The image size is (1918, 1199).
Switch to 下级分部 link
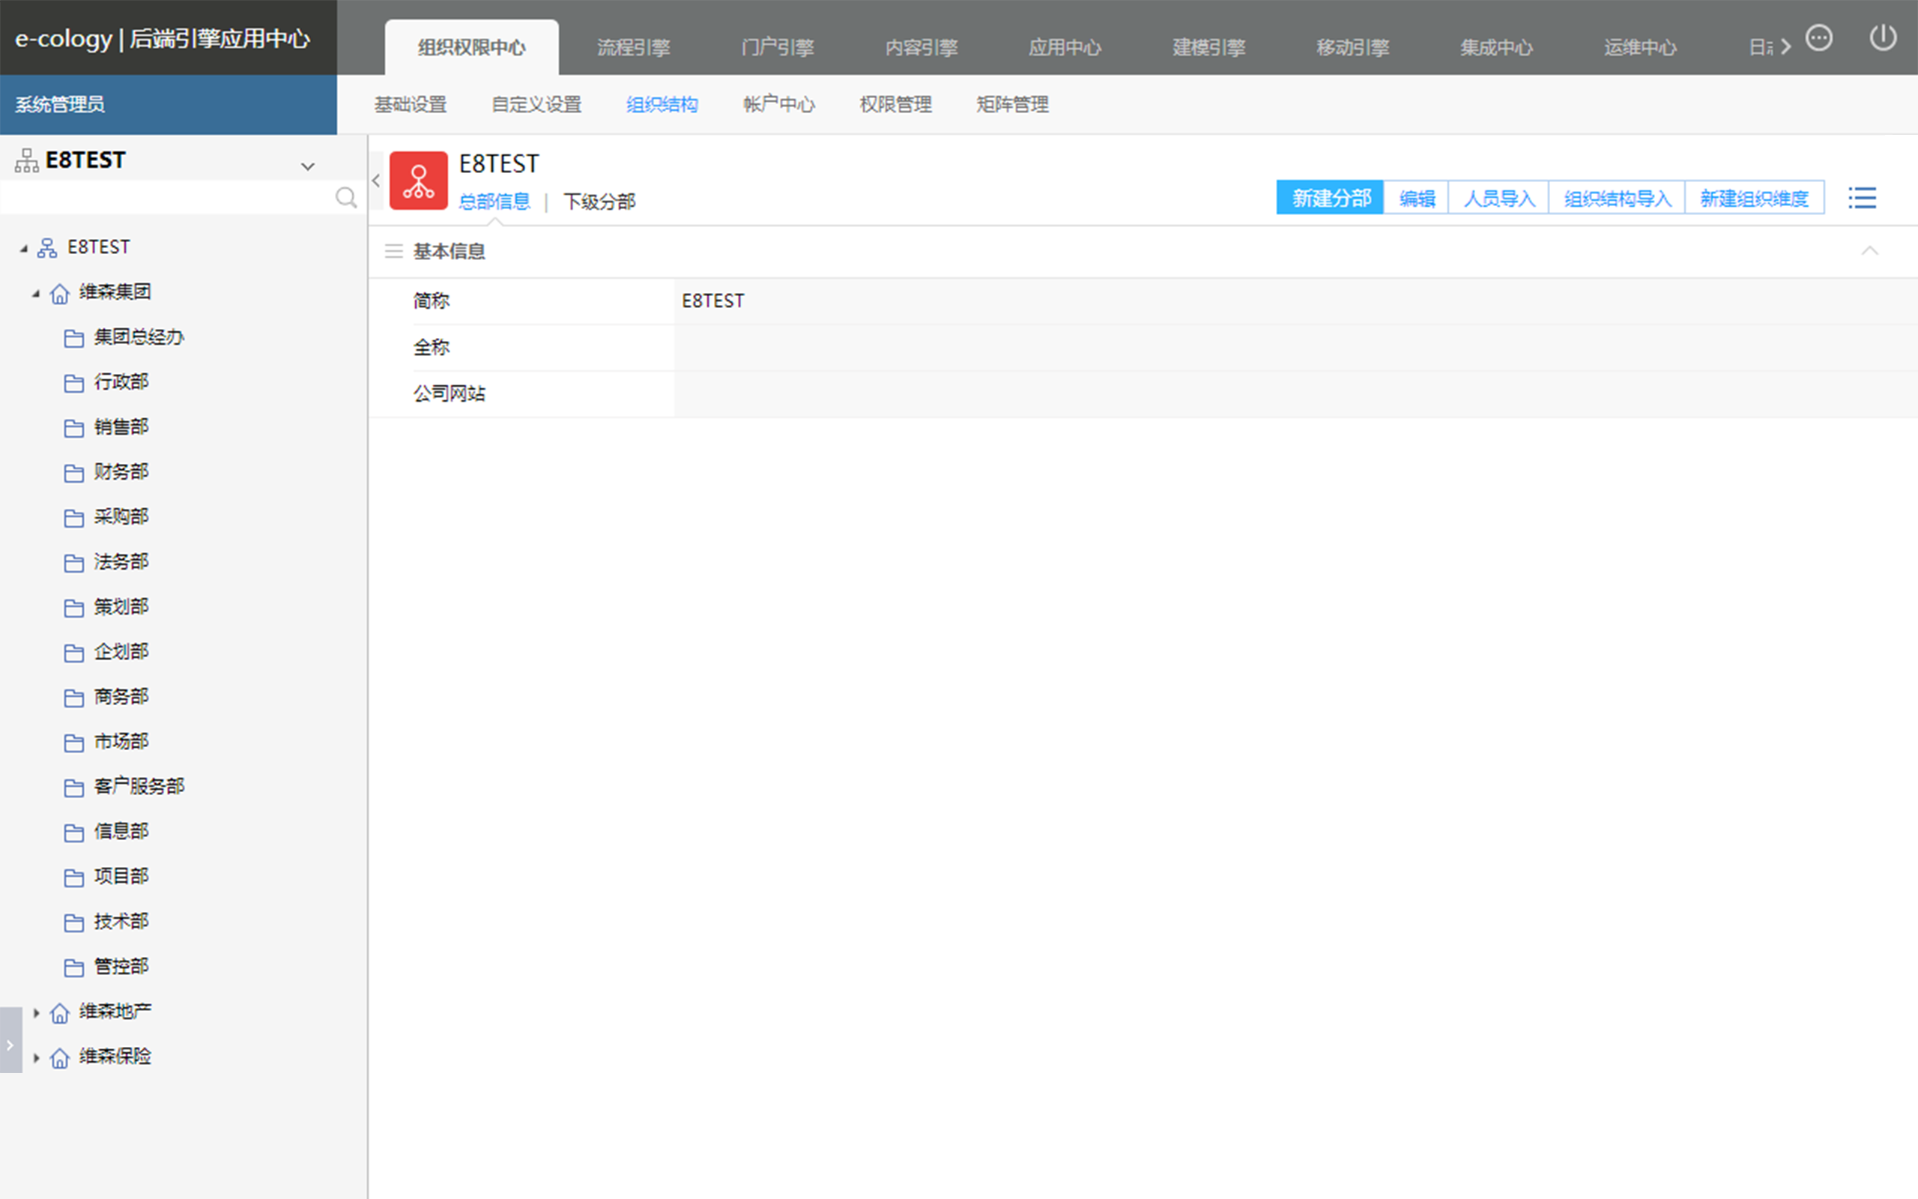pyautogui.click(x=599, y=202)
